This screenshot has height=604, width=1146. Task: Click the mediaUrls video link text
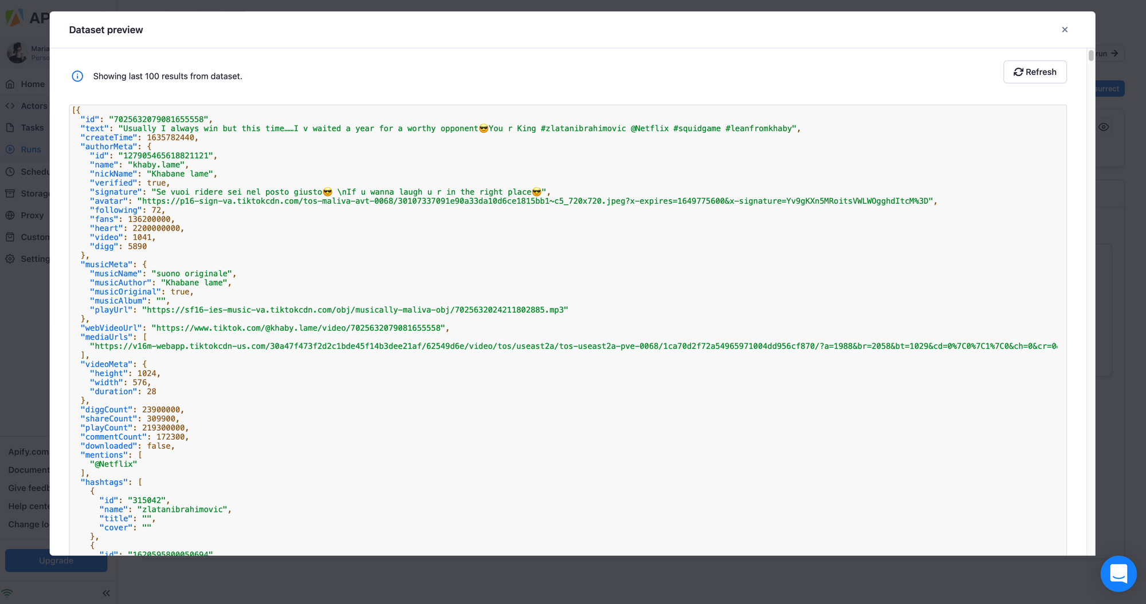[x=573, y=346]
